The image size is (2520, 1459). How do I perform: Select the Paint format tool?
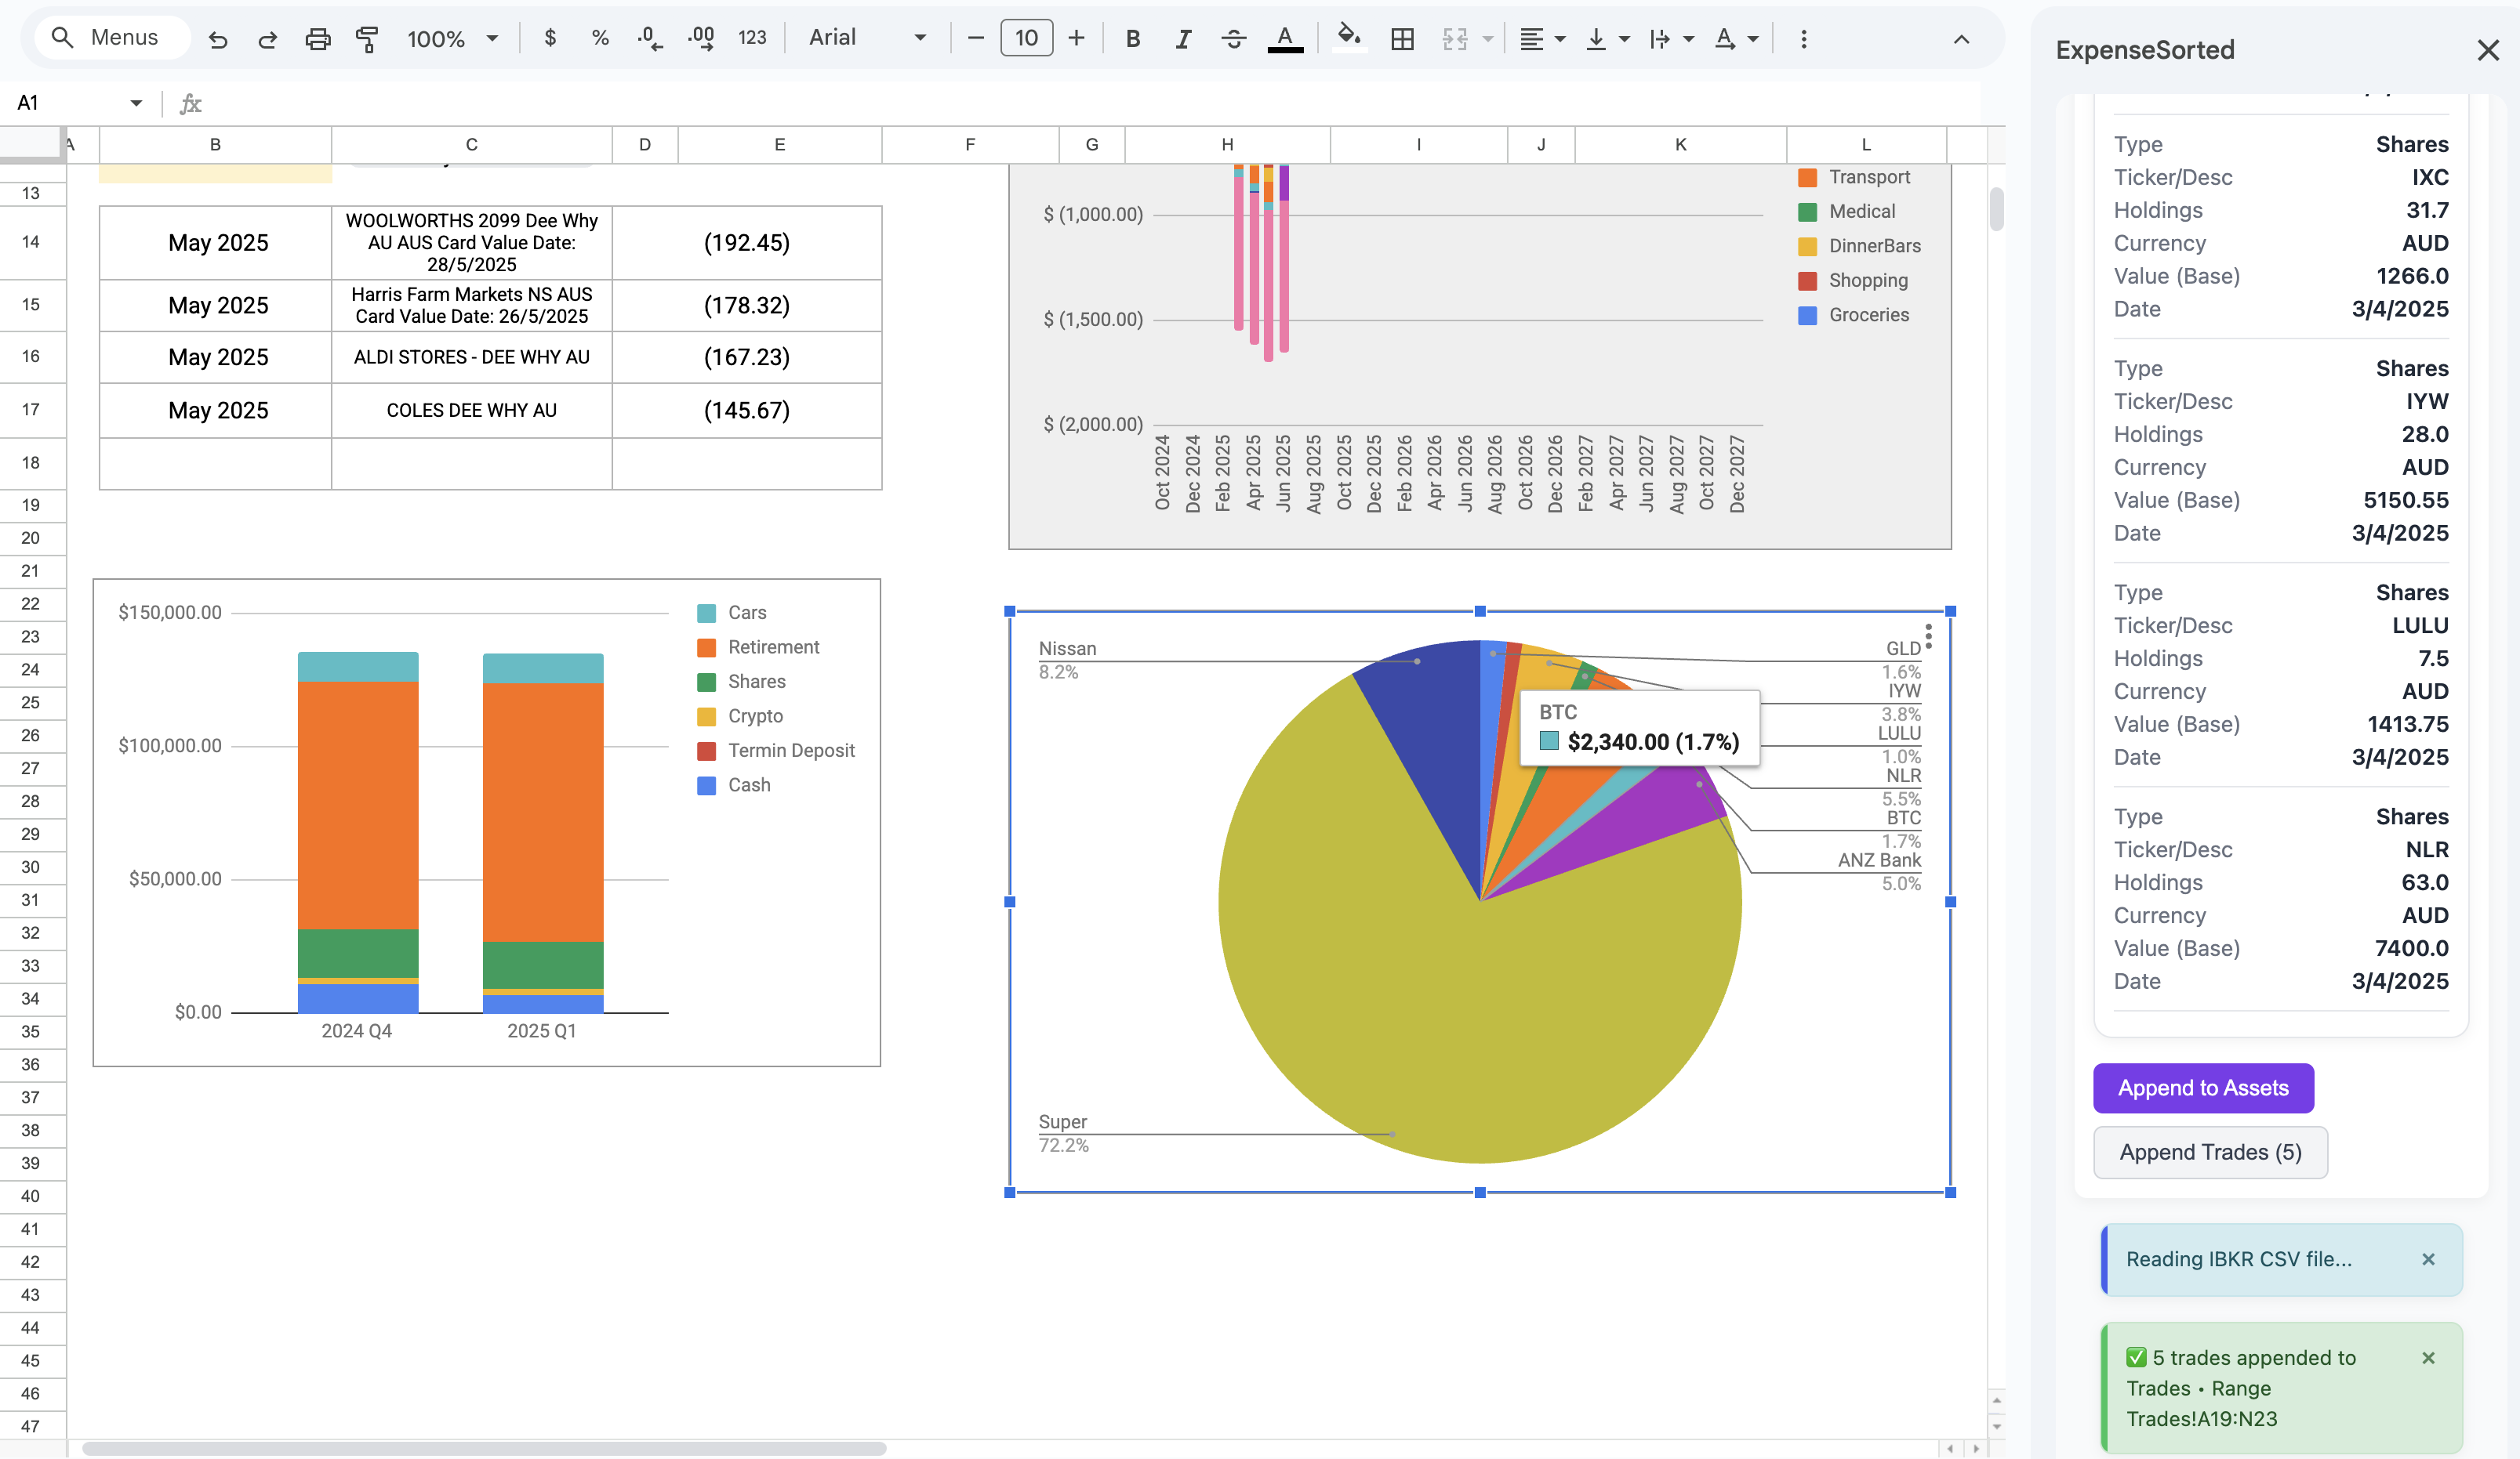(x=367, y=39)
